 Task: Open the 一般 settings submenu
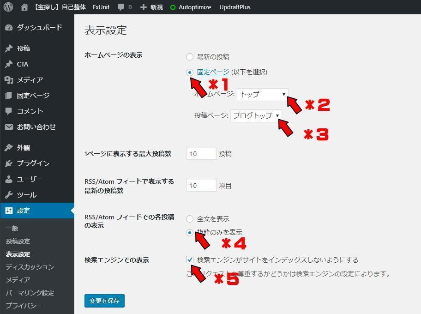pos(12,228)
